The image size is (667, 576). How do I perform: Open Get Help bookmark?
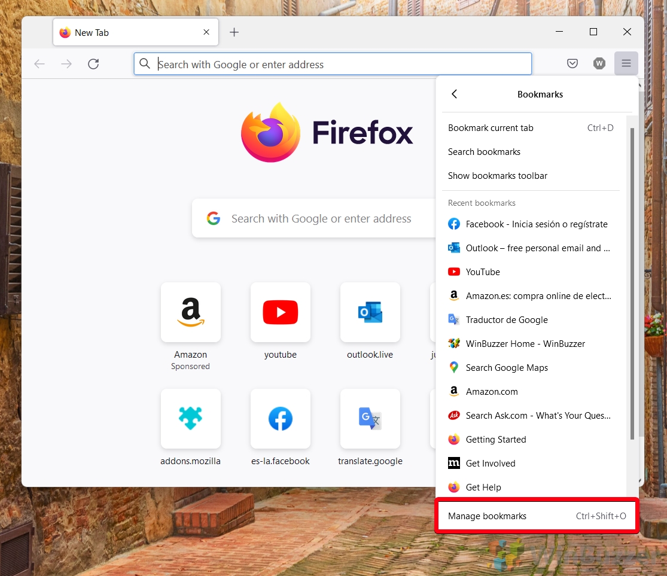coord(531,487)
